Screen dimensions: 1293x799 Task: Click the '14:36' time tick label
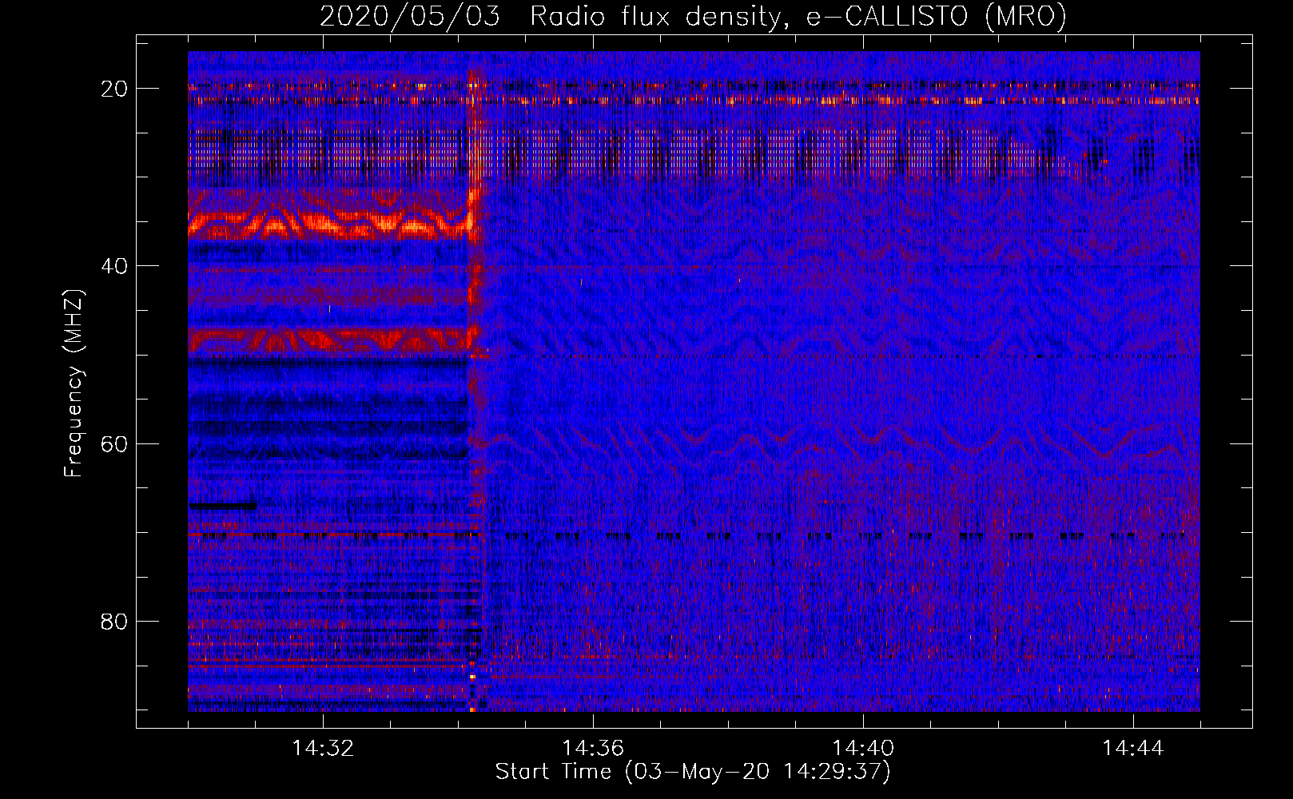pyautogui.click(x=593, y=749)
